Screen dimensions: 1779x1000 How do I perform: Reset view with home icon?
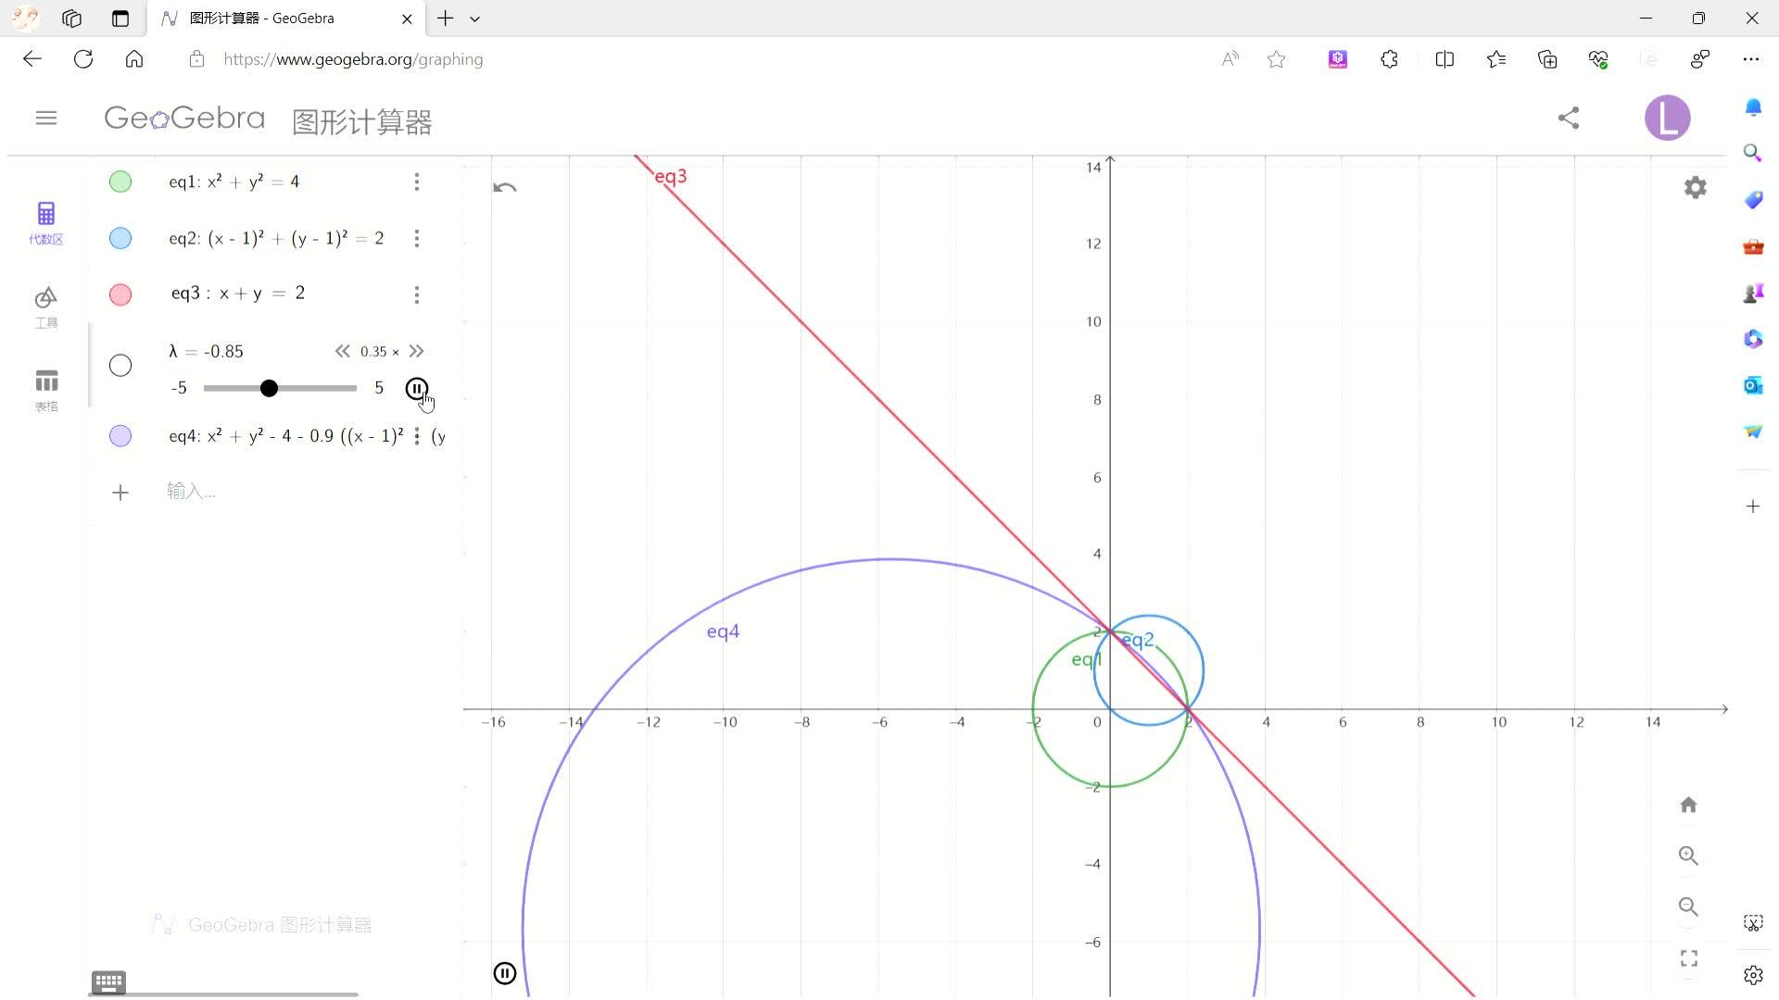coord(1688,805)
